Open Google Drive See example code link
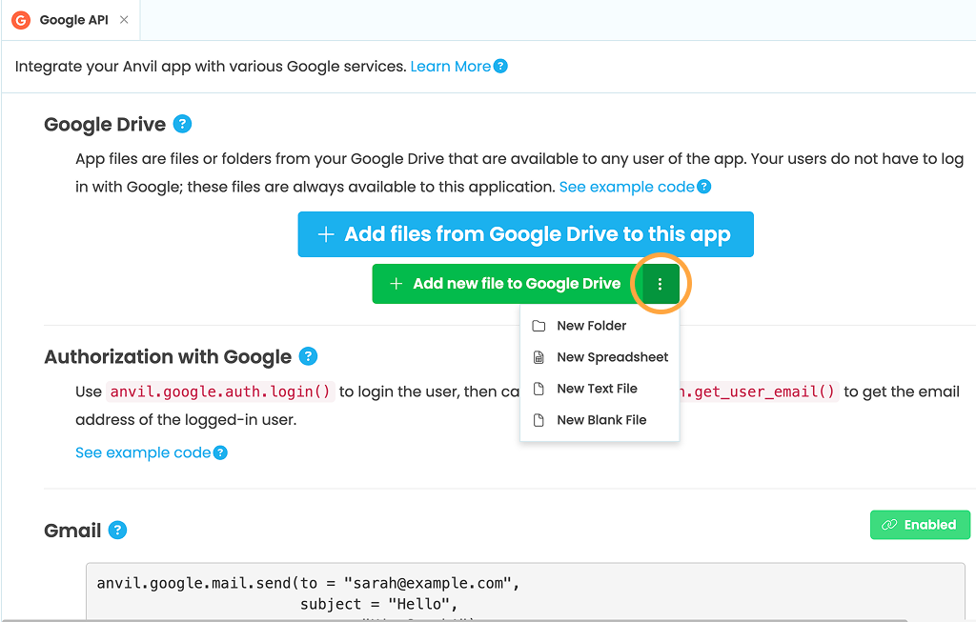The image size is (976, 622). coord(626,187)
